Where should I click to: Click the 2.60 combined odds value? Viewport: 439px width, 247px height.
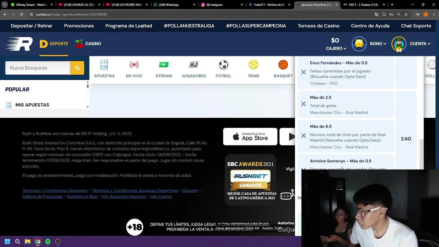click(406, 139)
